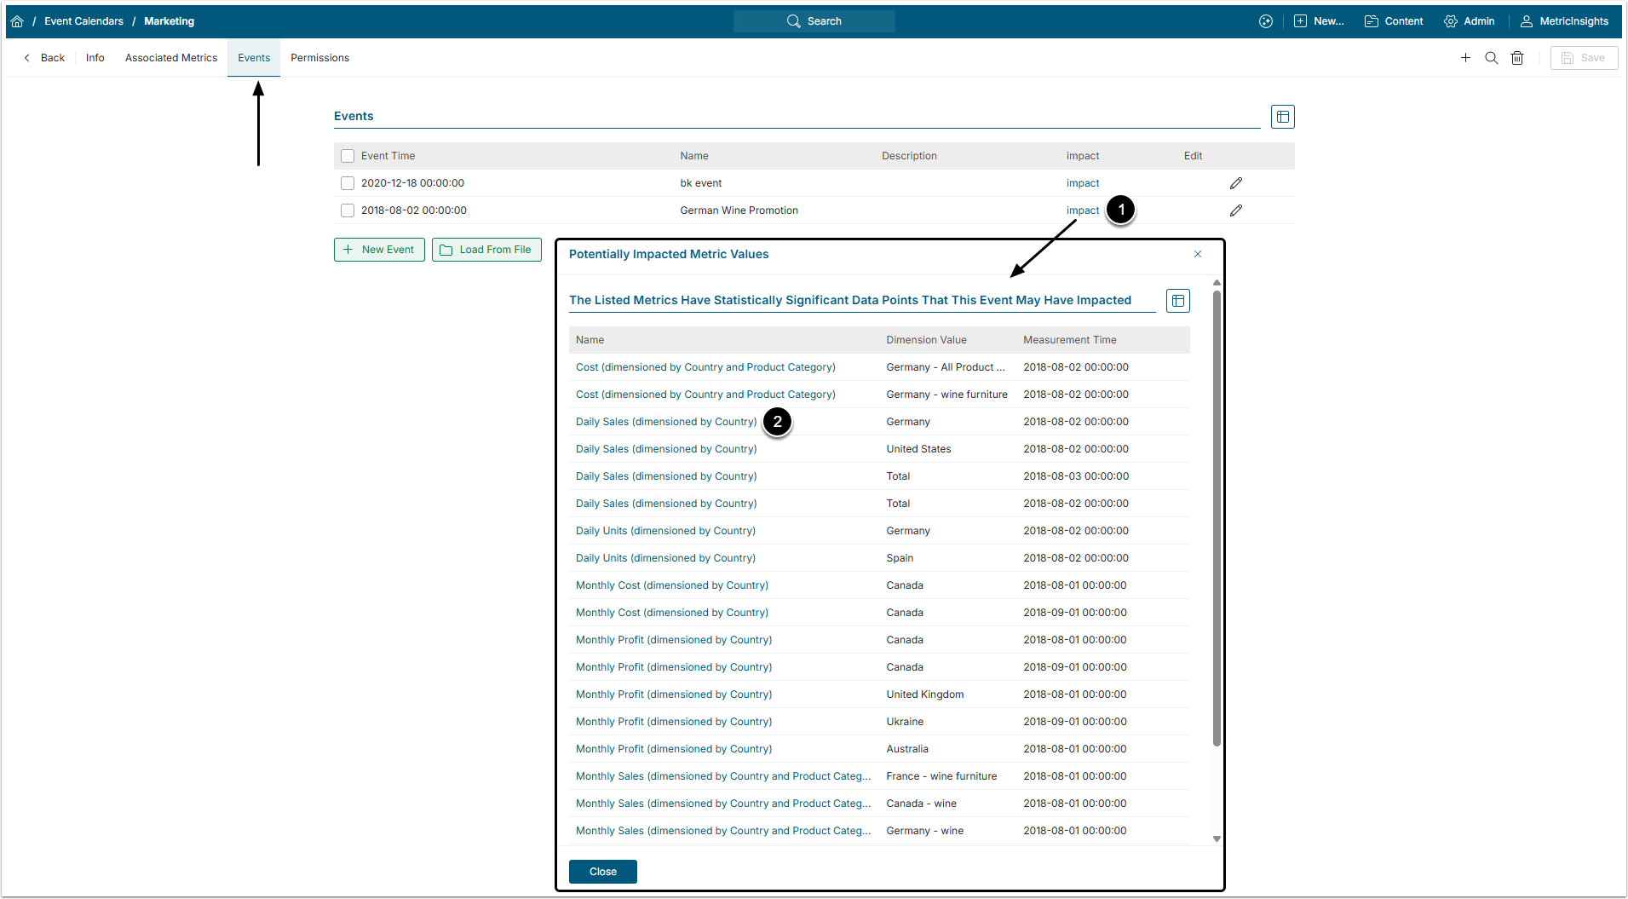Click the magnifier icon beside the trash
Image resolution: width=1628 pixels, height=899 pixels.
(1491, 58)
